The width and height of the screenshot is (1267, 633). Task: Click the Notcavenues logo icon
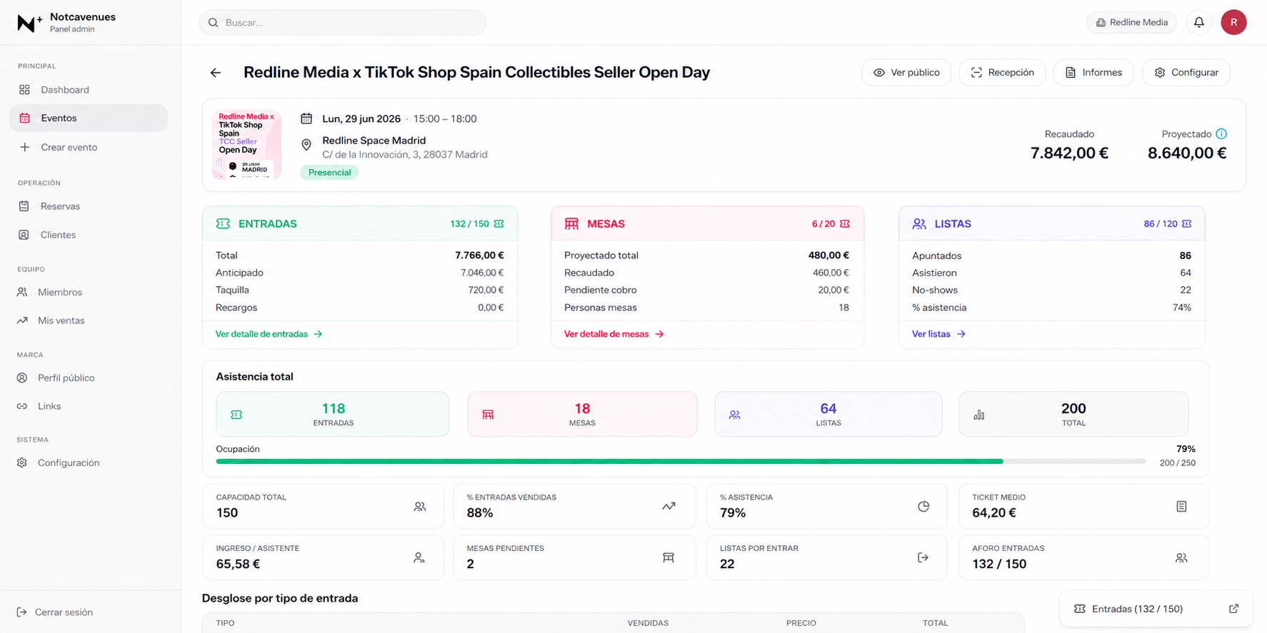coord(29,23)
